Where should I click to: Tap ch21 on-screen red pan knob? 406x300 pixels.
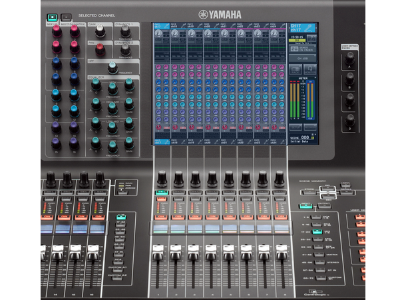tap(225, 127)
